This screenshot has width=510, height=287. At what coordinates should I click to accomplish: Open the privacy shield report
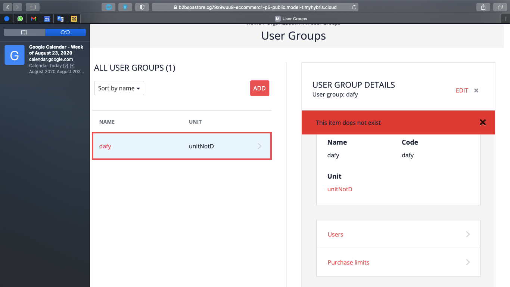(142, 7)
